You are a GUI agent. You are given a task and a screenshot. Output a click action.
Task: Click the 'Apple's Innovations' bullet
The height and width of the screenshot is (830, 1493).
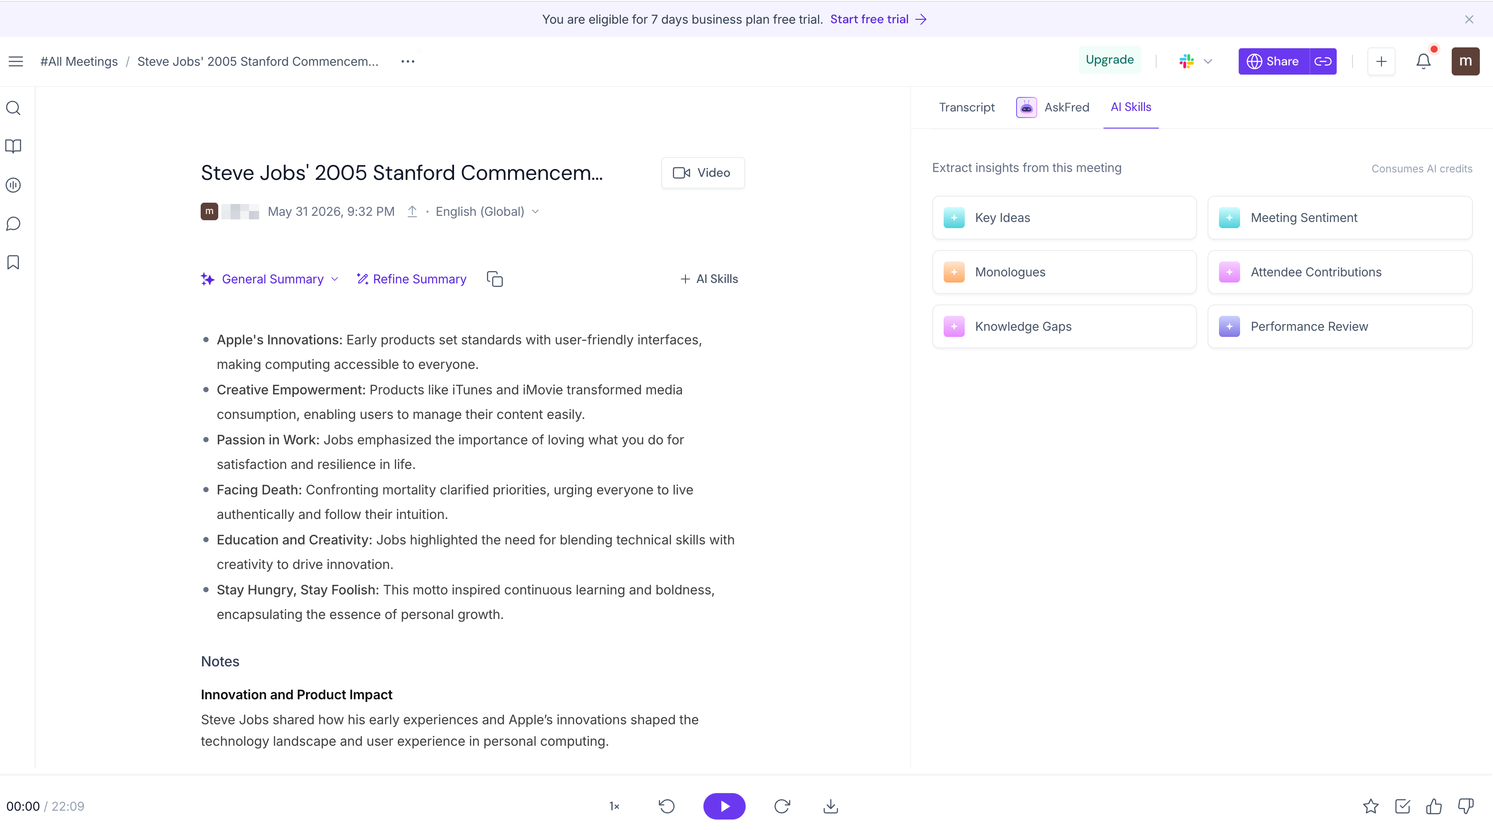coord(459,352)
